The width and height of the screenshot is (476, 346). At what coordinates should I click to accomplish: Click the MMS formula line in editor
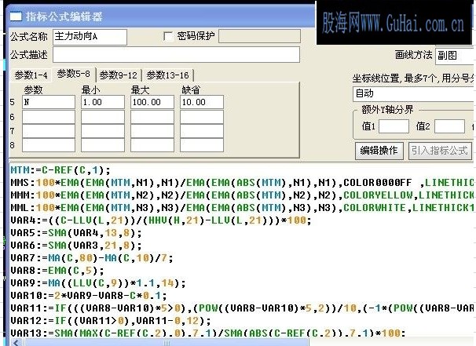pyautogui.click(x=242, y=183)
